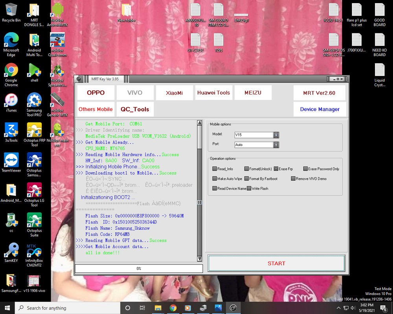Viewport: 393px width, 314px height.
Task: Open TeamViewer desktop icon
Action: 11,163
